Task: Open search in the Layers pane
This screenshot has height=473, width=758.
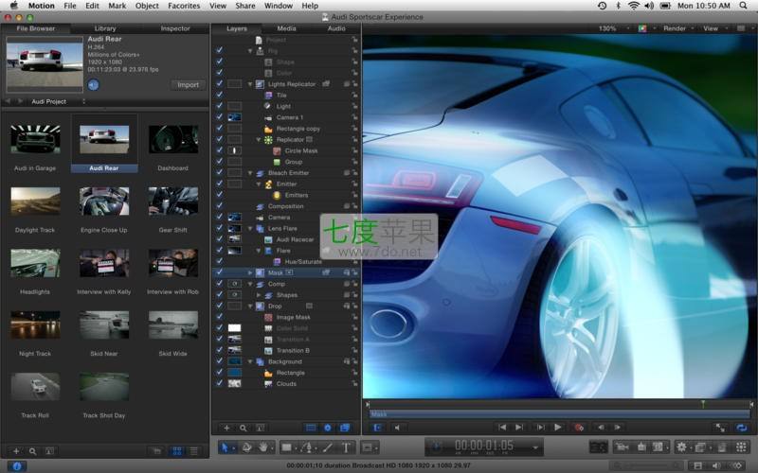Action: pyautogui.click(x=244, y=428)
